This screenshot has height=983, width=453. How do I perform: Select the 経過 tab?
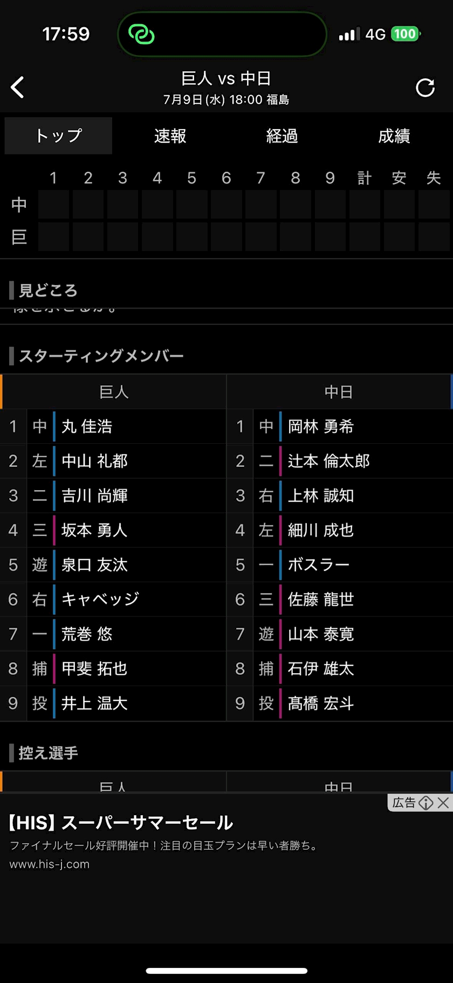[x=282, y=136]
